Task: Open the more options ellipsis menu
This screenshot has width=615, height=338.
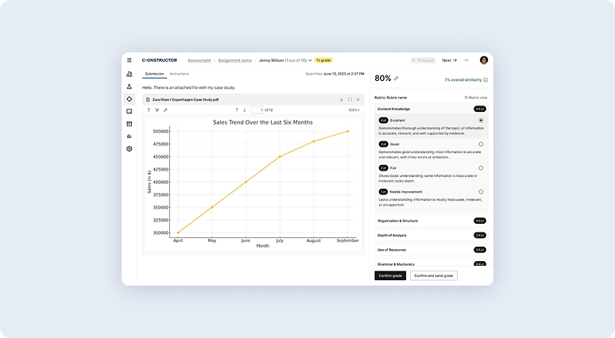Action: click(466, 60)
